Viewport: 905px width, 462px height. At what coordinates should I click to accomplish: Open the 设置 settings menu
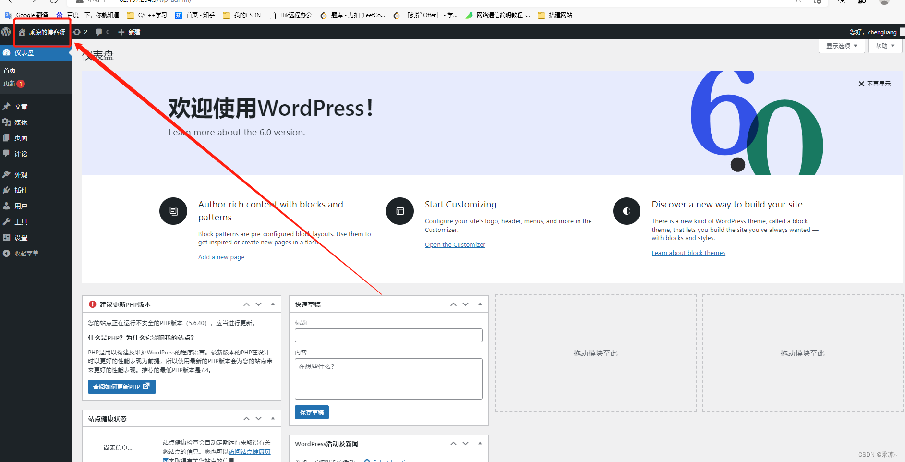pyautogui.click(x=36, y=238)
